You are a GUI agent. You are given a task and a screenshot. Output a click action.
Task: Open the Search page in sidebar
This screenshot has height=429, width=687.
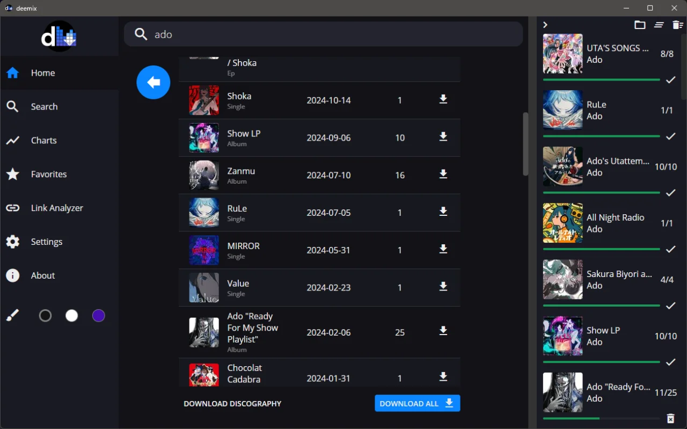click(x=59, y=106)
